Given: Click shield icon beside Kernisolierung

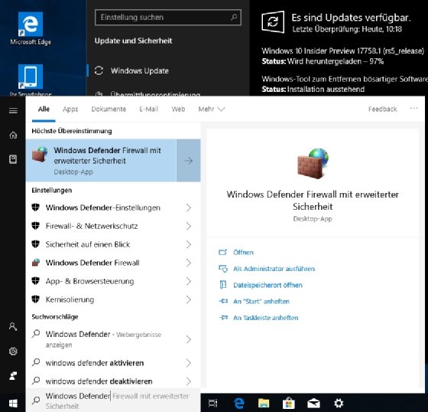Looking at the screenshot, I should click(35, 299).
